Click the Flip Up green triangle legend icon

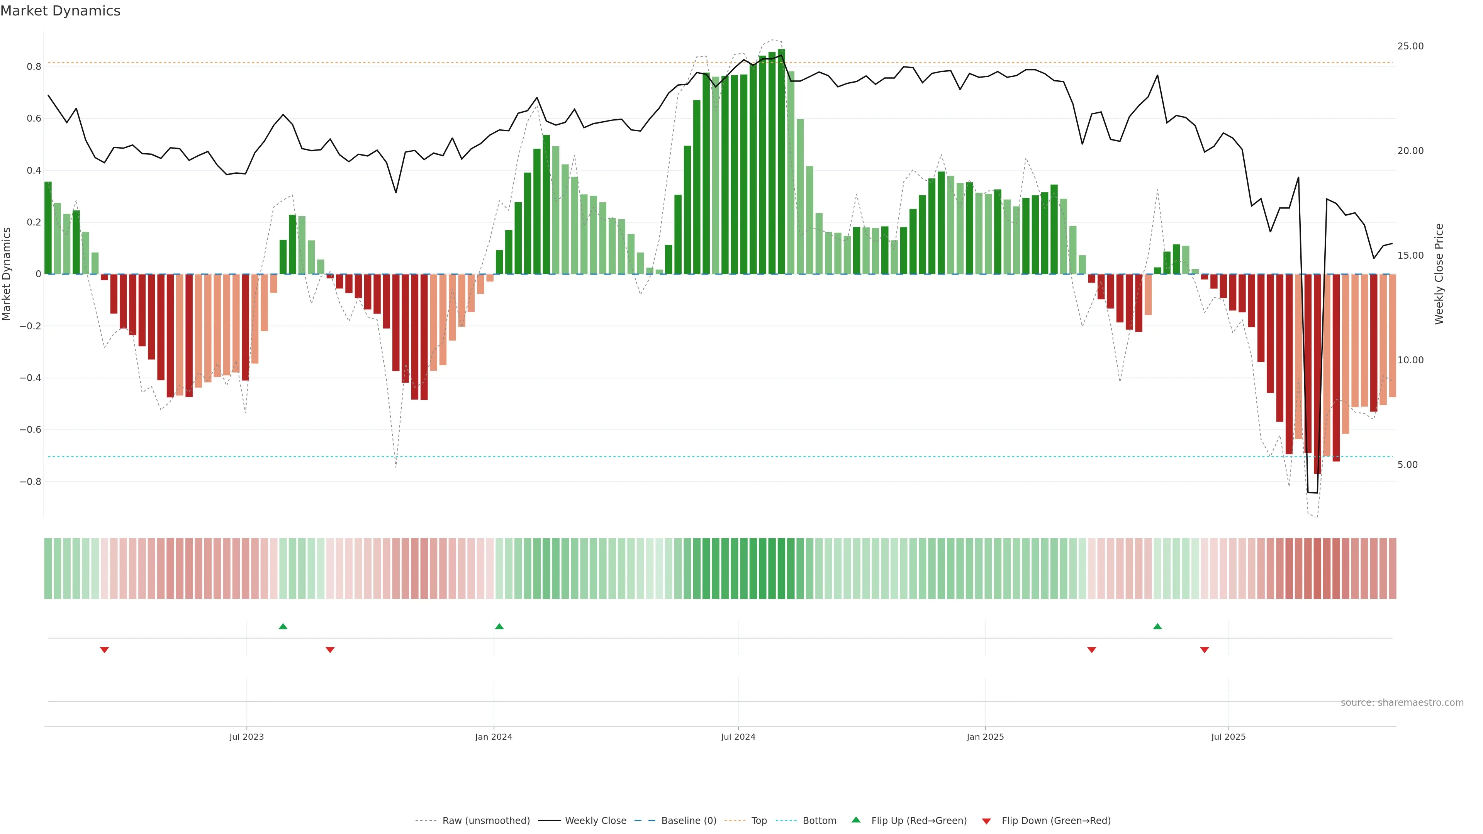(856, 820)
